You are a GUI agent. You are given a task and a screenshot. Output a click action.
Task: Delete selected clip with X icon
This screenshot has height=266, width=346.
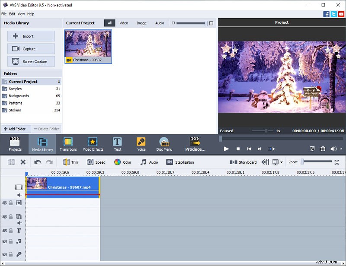(23, 162)
